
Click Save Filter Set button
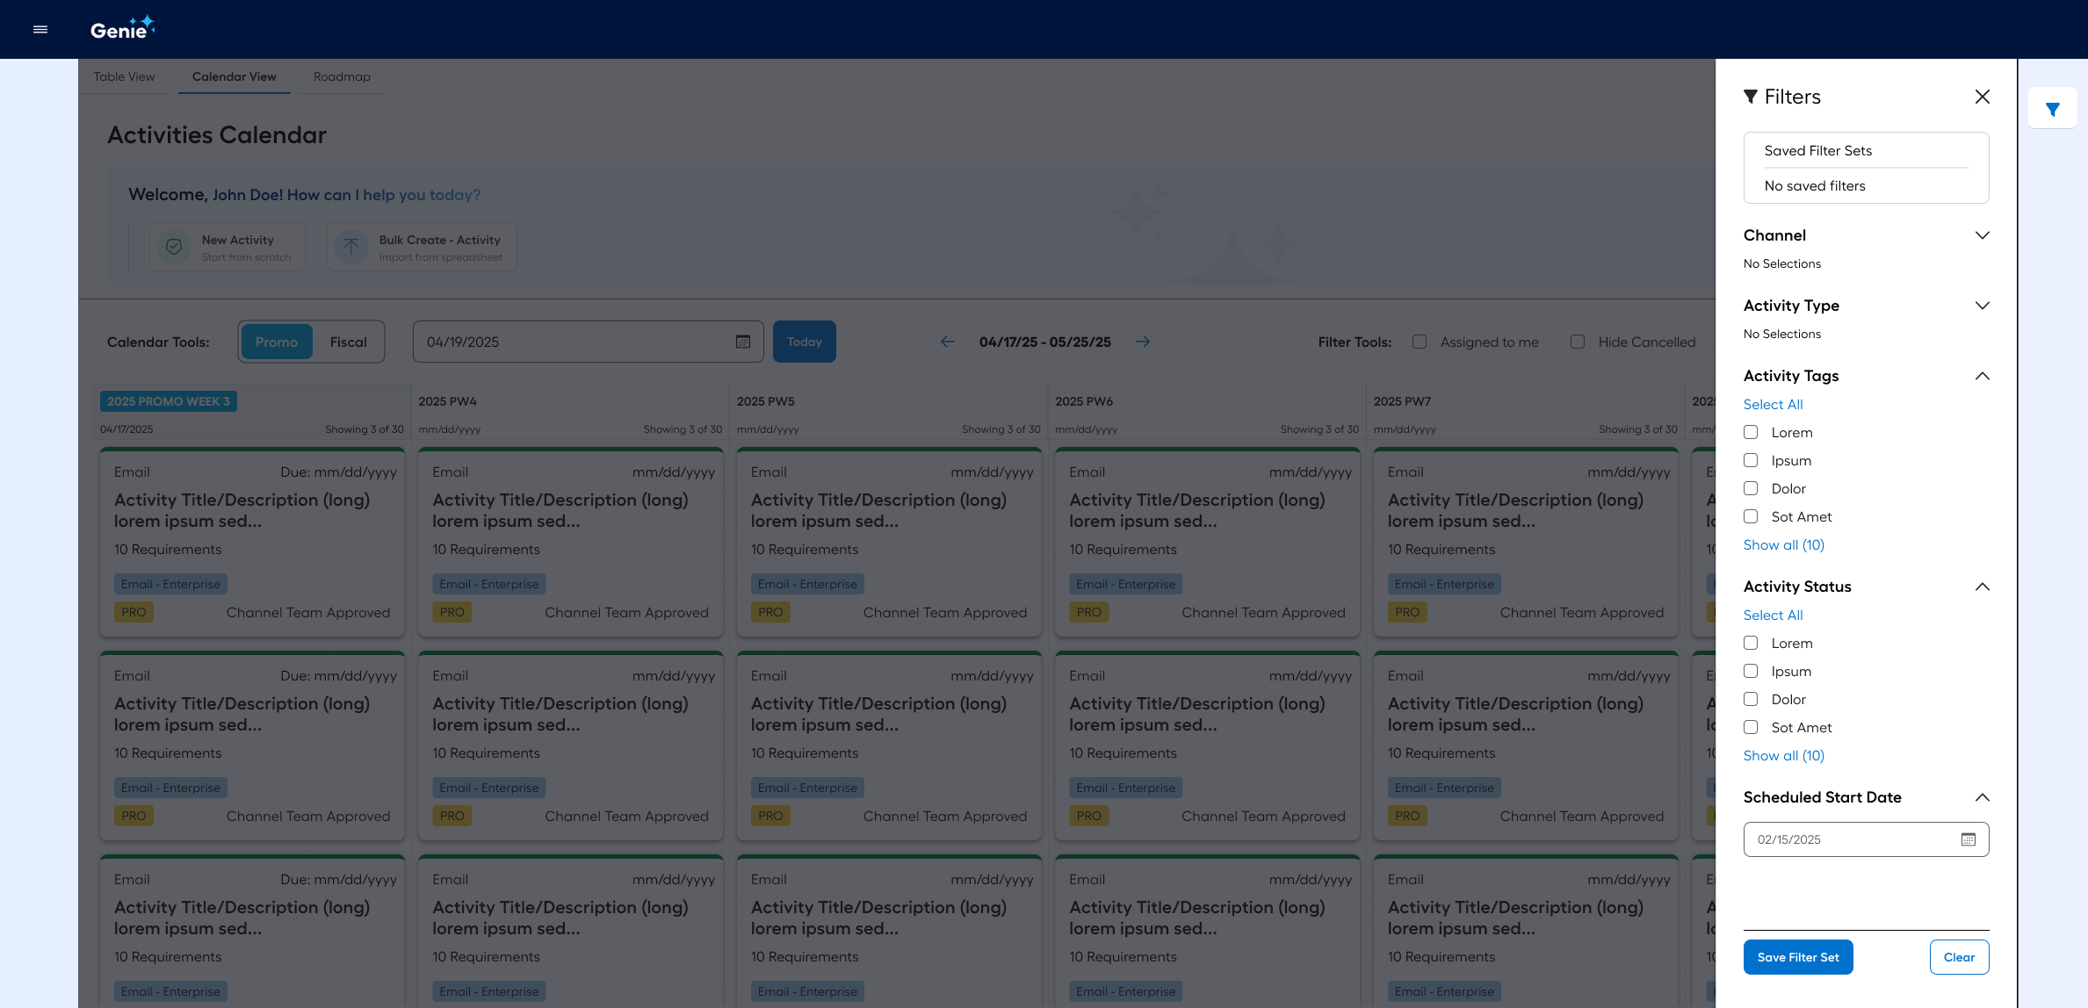[1797, 957]
